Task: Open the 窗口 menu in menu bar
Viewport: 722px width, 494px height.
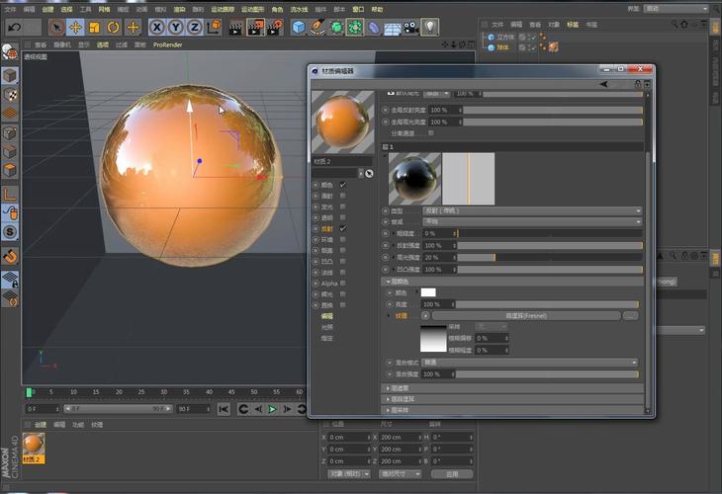Action: click(357, 9)
